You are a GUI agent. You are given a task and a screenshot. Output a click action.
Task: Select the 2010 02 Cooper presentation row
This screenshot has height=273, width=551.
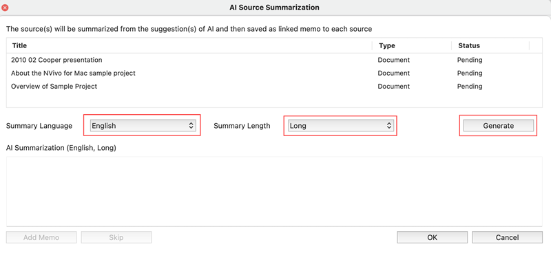[274, 60]
